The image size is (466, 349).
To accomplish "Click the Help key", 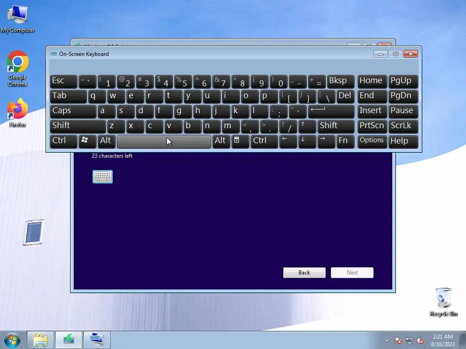I will (403, 141).
